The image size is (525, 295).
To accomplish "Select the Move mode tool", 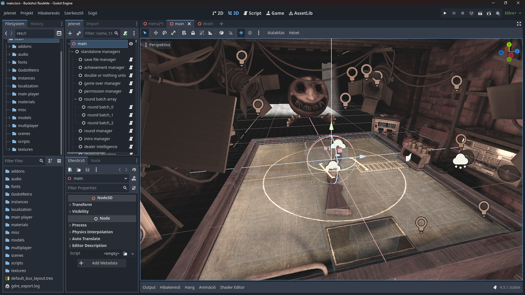I will pyautogui.click(x=156, y=33).
